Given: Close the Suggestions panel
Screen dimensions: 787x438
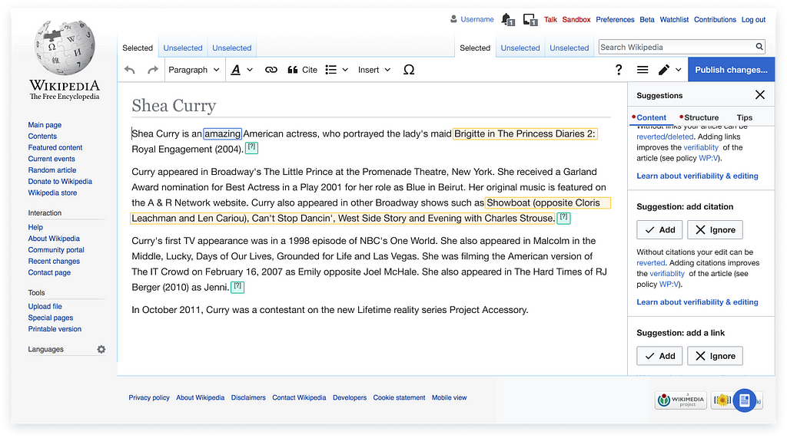Looking at the screenshot, I should point(760,94).
